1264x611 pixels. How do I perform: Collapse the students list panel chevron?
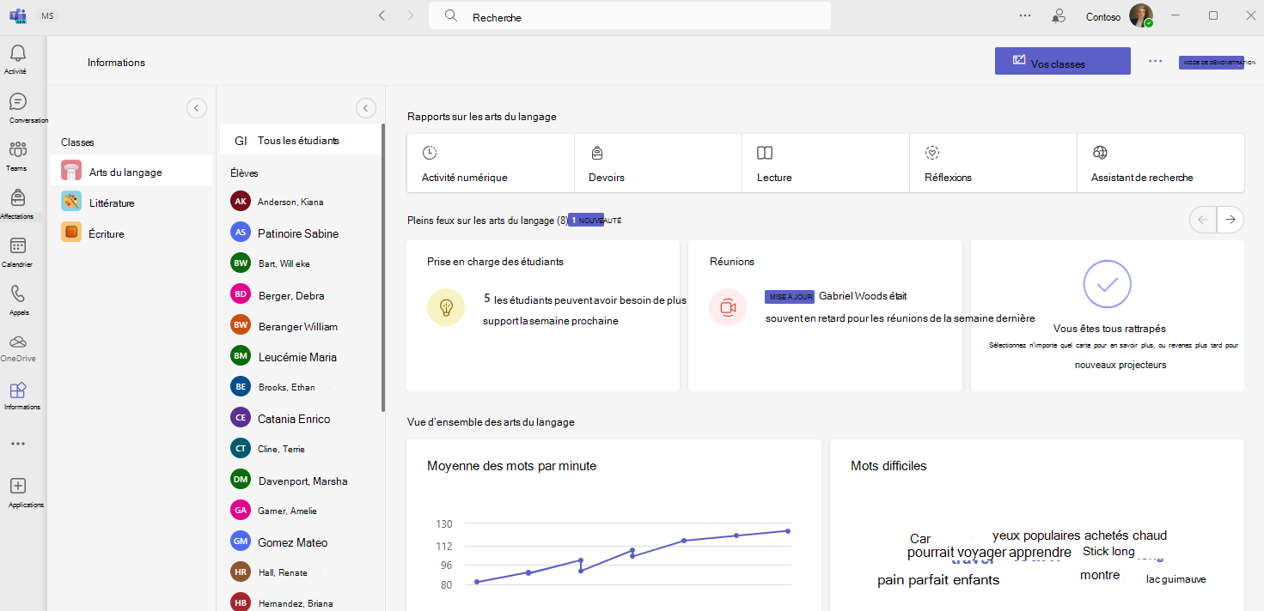click(366, 108)
